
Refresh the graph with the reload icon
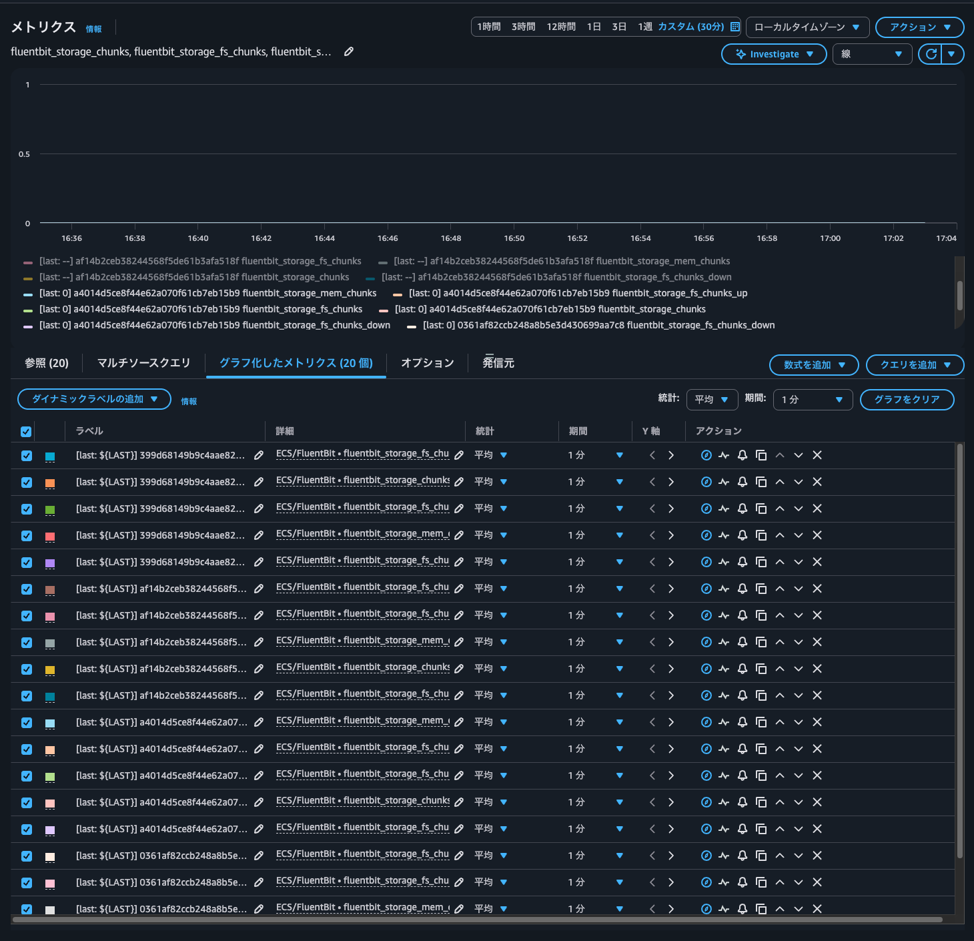(x=931, y=54)
